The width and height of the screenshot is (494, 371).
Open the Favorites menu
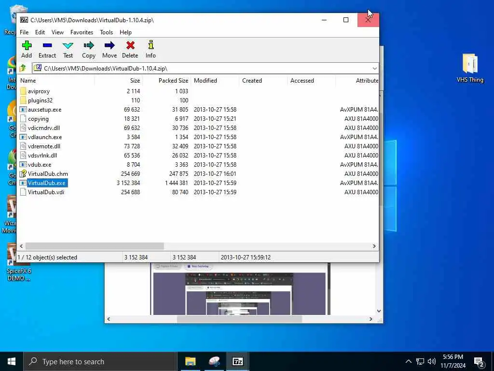[82, 32]
